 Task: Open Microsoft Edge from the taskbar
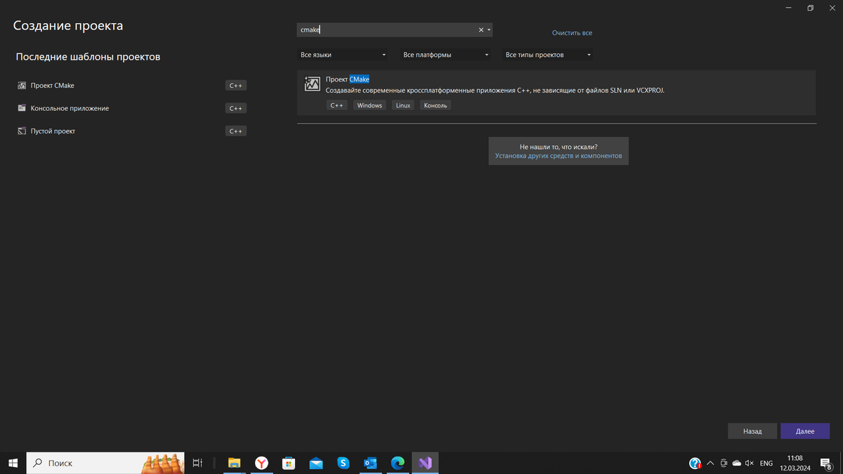click(398, 463)
